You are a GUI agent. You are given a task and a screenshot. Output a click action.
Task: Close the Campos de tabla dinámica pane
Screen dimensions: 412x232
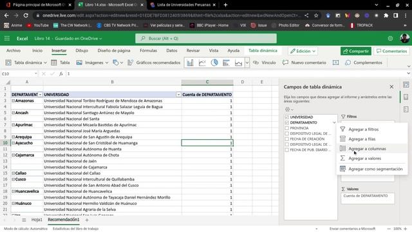click(x=391, y=86)
